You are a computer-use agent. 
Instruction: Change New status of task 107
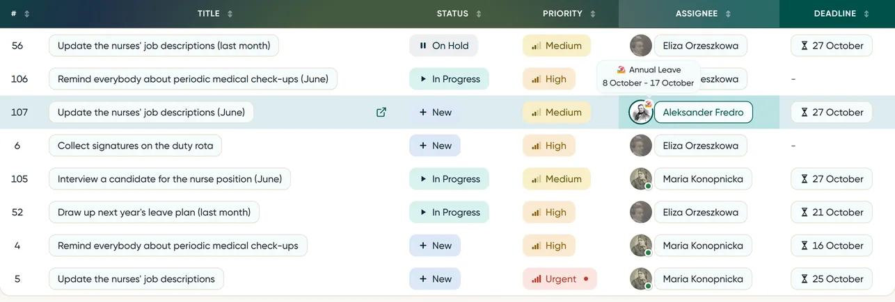[x=435, y=112]
